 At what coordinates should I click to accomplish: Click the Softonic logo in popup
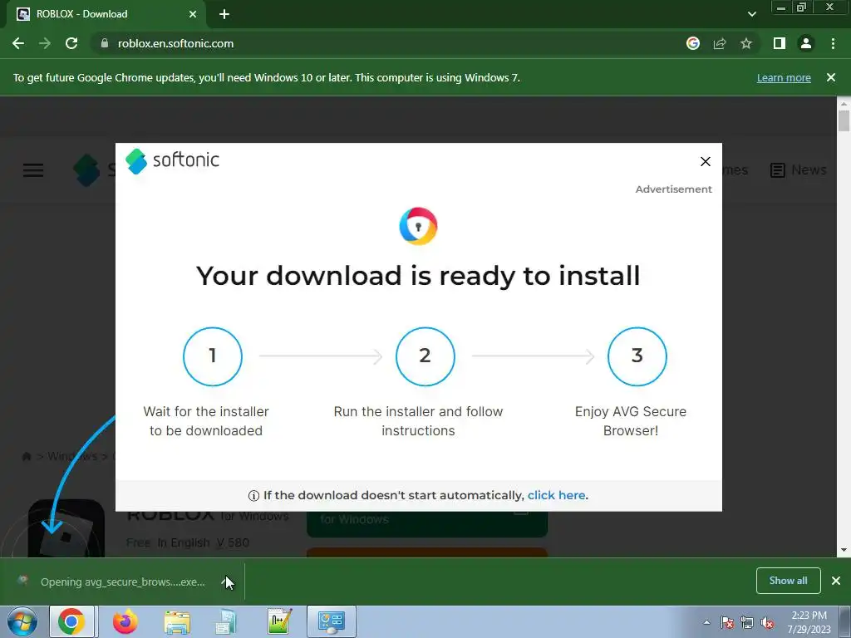172,160
